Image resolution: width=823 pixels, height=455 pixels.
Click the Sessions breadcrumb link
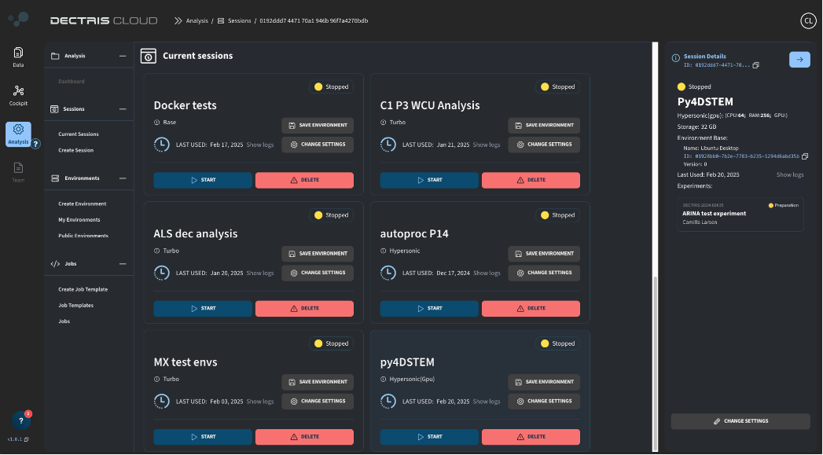pyautogui.click(x=239, y=21)
